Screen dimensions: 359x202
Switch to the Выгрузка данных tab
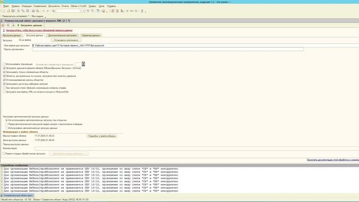point(12,35)
